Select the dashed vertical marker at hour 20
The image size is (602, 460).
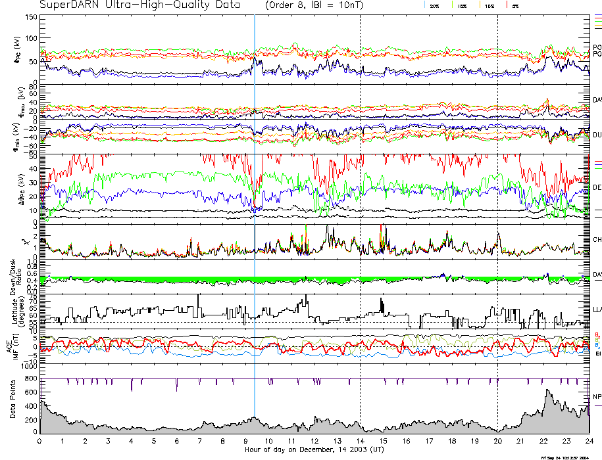[497, 197]
